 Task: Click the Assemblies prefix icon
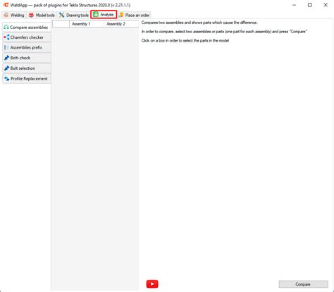6,47
